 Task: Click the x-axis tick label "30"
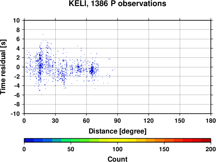[55, 121]
